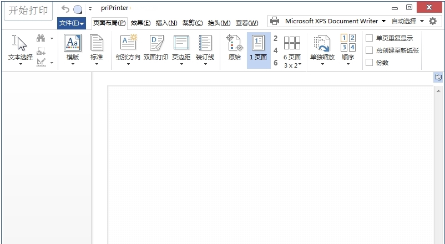
Task: Open the 模版 template button
Action: [x=73, y=50]
